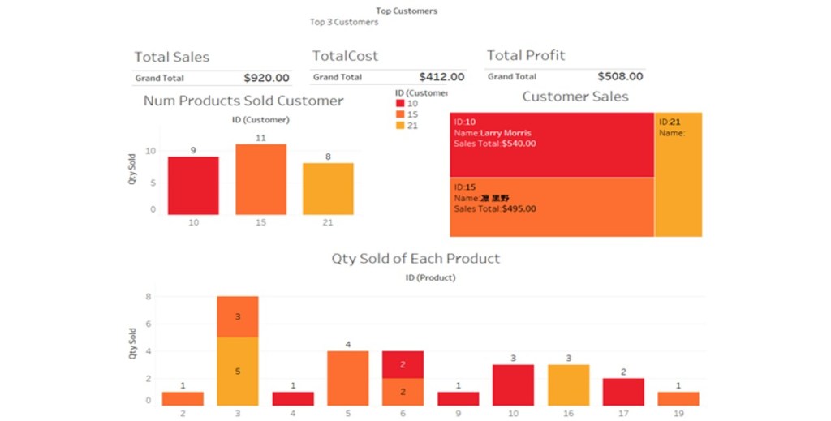Click product 5's orange bar showing 4
Viewport: 831px width, 421px height.
coord(347,378)
